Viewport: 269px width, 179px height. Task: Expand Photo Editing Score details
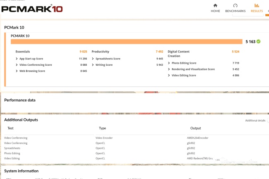[x=169, y=63]
